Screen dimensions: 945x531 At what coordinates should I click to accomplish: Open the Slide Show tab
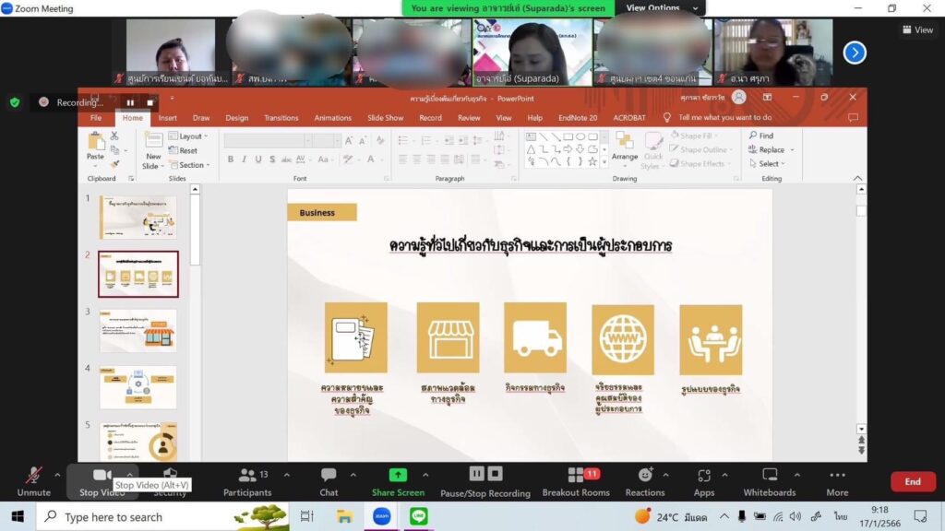[x=385, y=118]
